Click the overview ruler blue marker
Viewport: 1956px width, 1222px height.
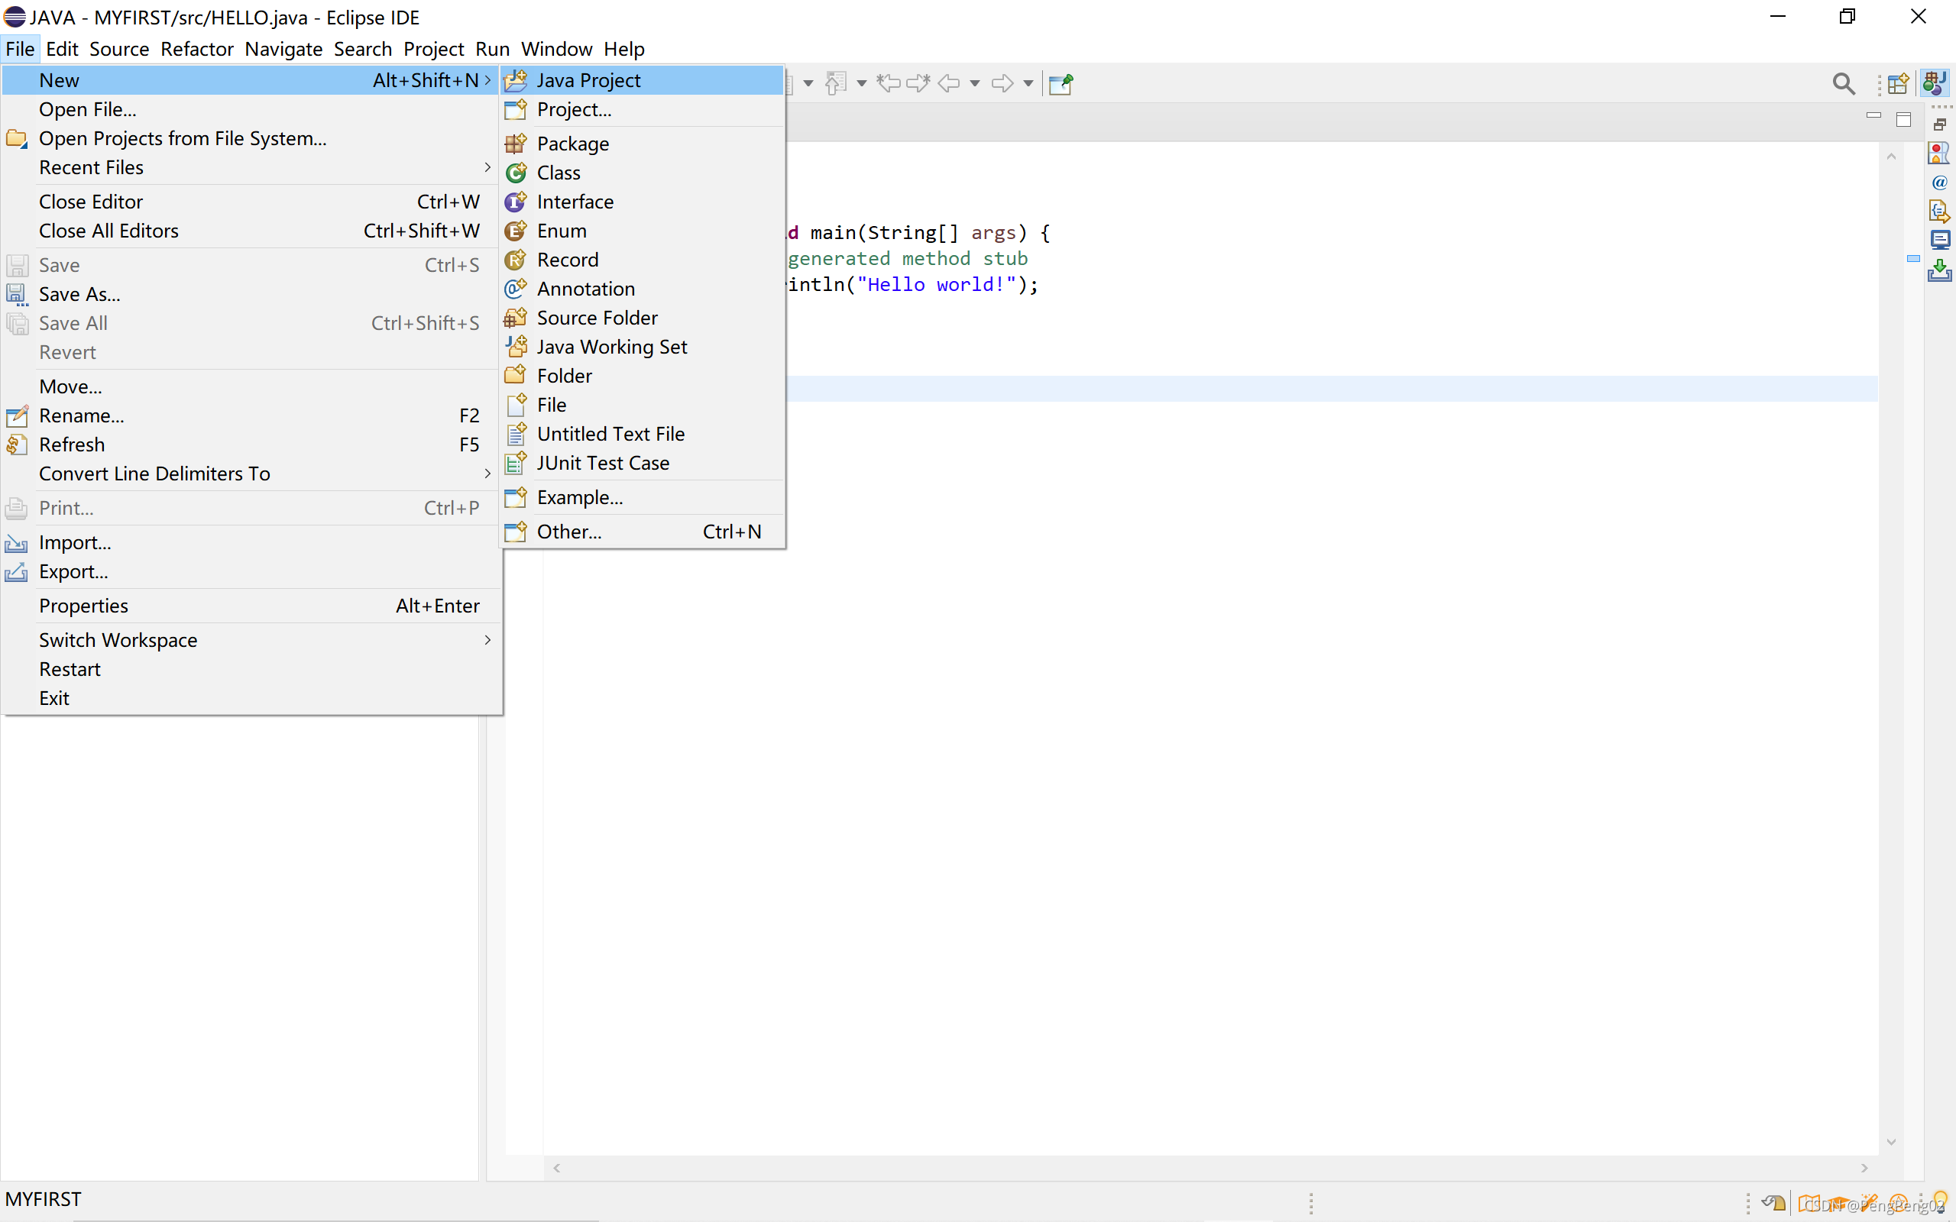[x=1913, y=259]
